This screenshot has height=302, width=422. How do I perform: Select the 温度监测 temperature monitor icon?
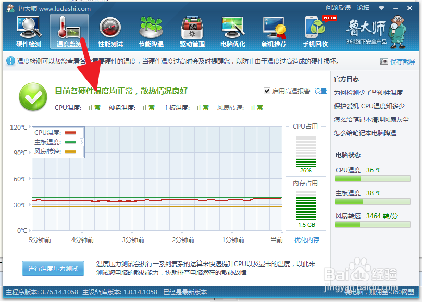coord(69,32)
